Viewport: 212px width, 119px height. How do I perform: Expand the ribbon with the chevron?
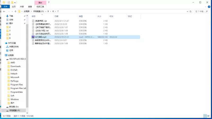206,6
